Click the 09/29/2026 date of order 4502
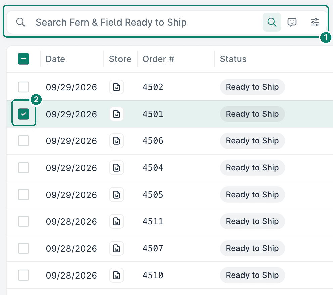 pos(72,87)
